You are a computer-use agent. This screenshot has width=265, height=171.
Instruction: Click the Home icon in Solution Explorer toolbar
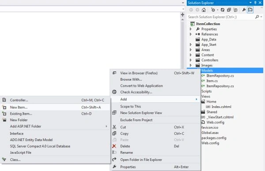pyautogui.click(x=204, y=10)
